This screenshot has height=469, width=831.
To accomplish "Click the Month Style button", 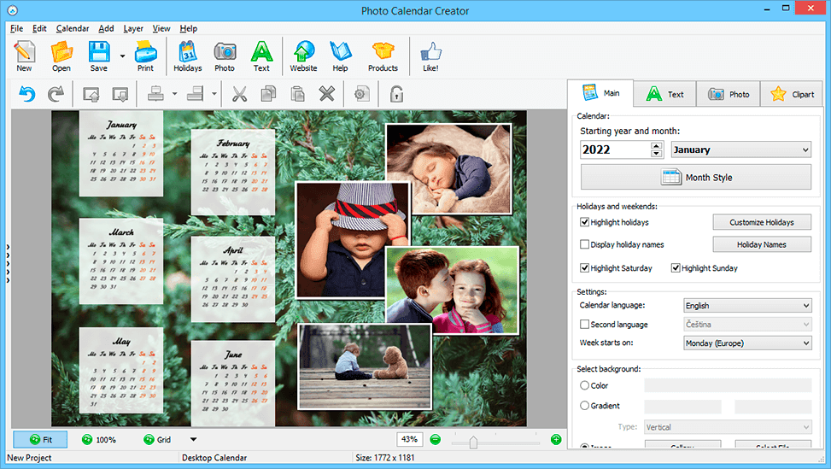I will [x=696, y=178].
